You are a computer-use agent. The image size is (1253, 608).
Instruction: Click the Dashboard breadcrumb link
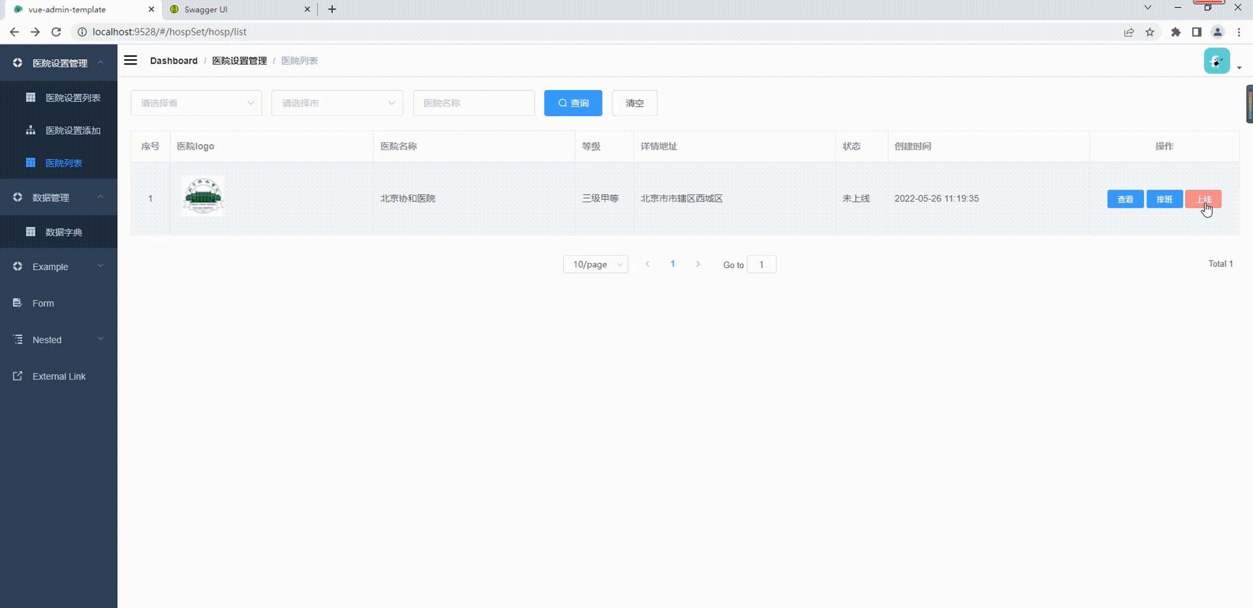click(x=174, y=60)
